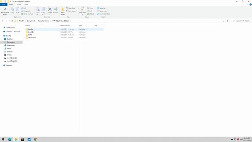Select the Cut command in ribbon
The height and width of the screenshot is (142, 252).
(x=24, y=8)
